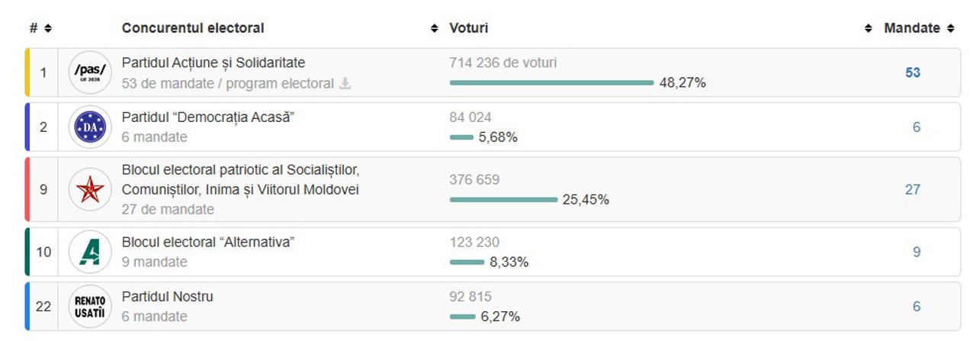976x341 pixels.
Task: Click the 25,45% vote progress bar
Action: pyautogui.click(x=503, y=200)
